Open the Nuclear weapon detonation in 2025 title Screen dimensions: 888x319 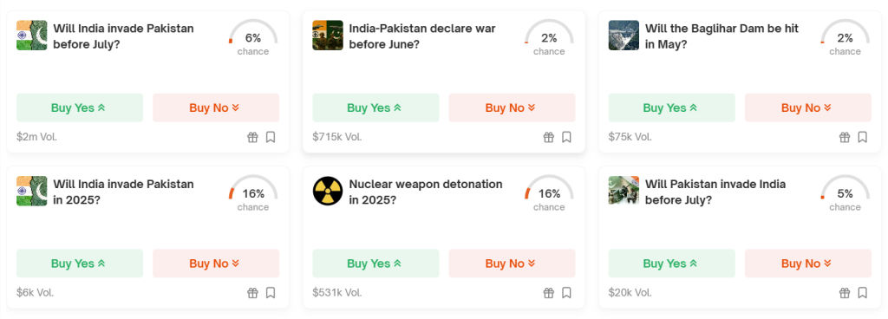(425, 192)
